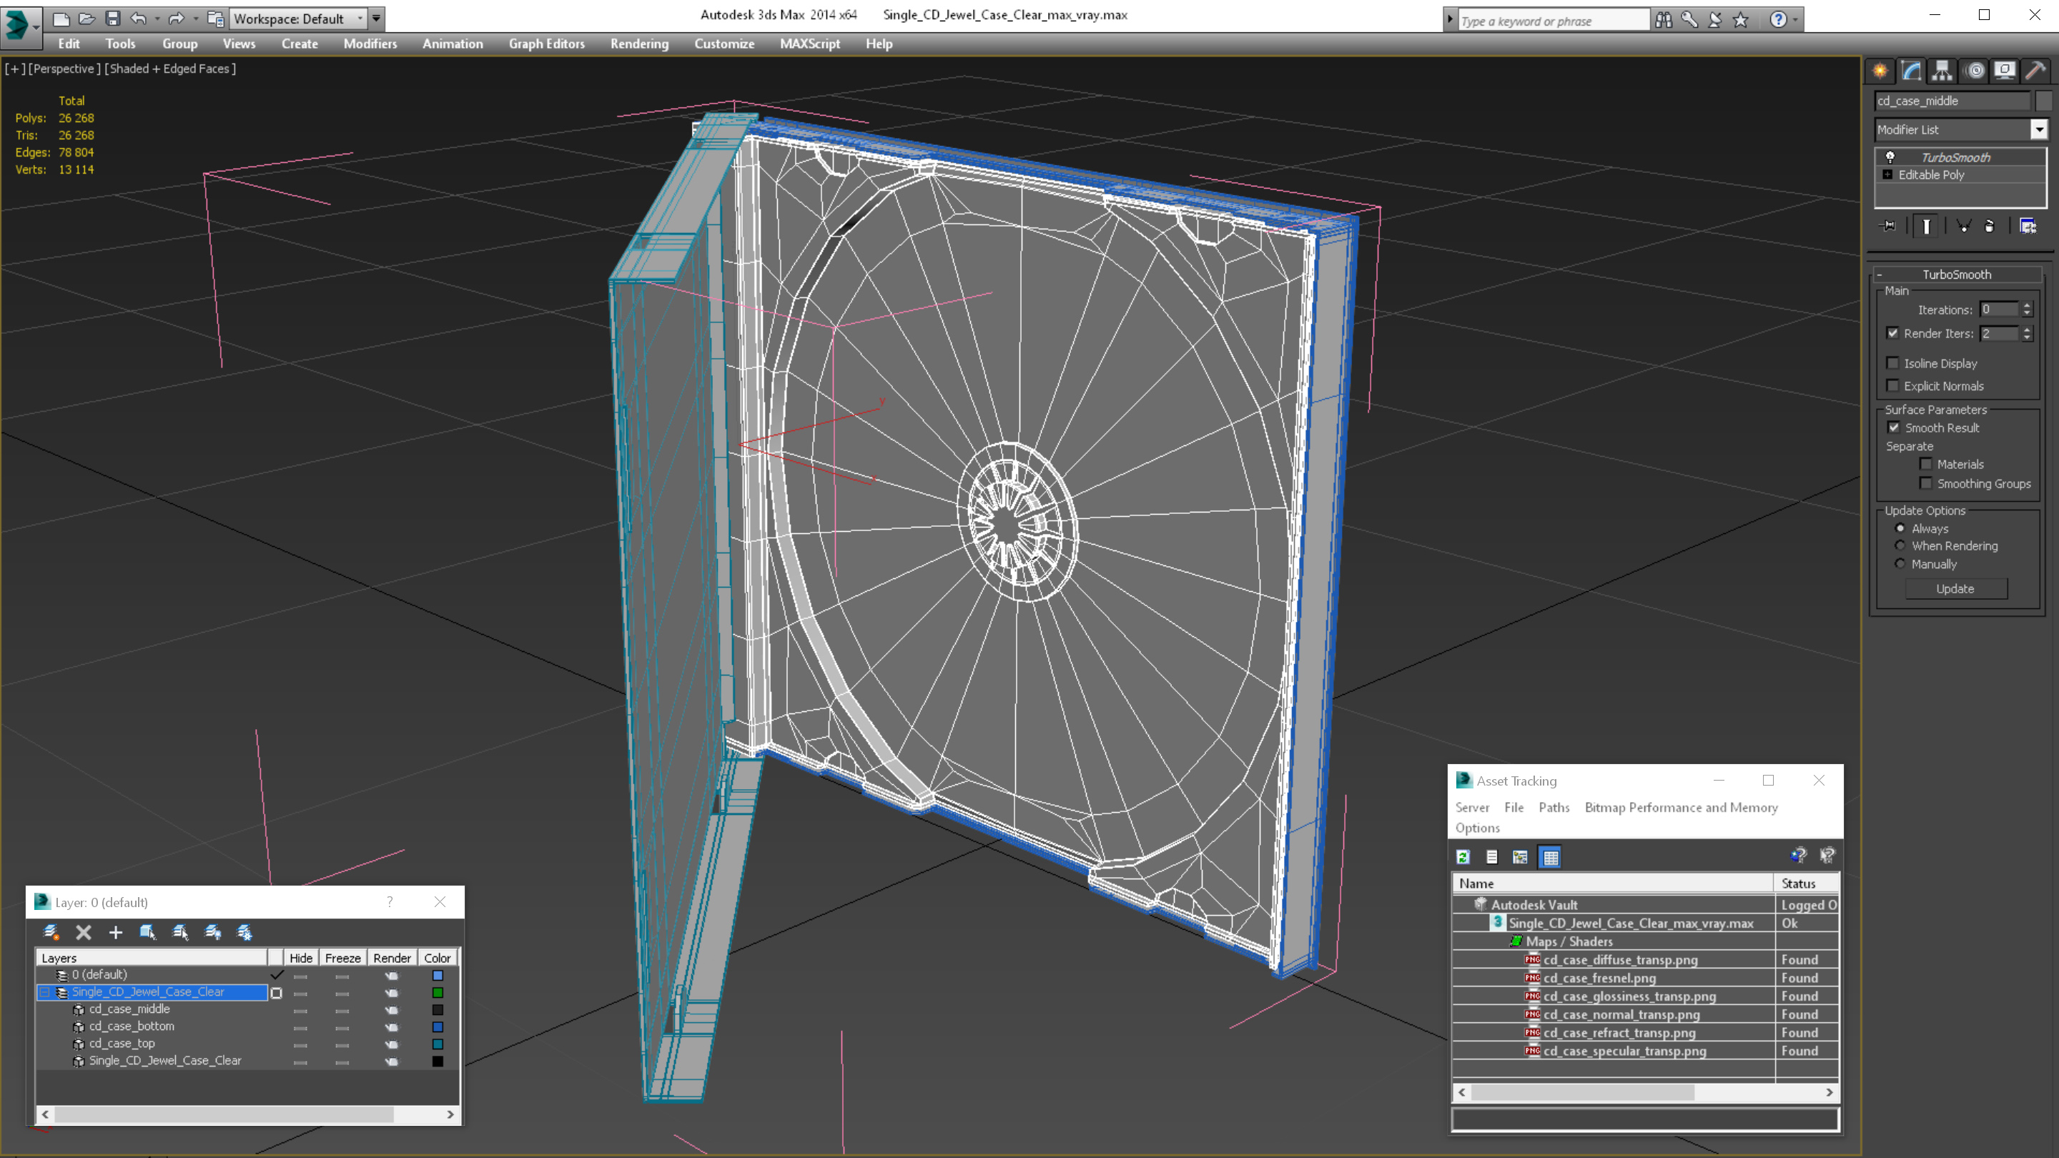Click the Undo arrow in quick toolbar
Viewport: 2059px width, 1158px height.
138,19
